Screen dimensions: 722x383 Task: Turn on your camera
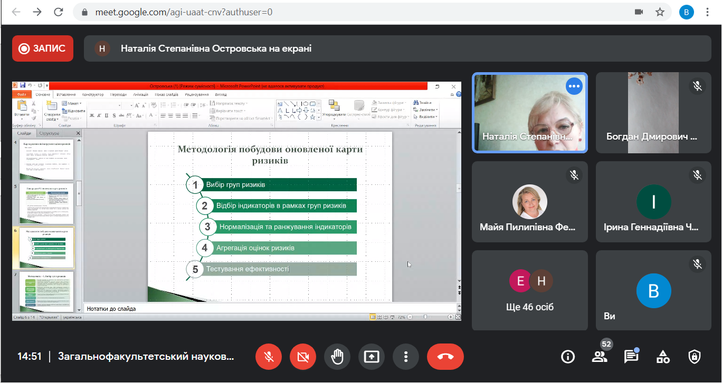[x=302, y=357]
